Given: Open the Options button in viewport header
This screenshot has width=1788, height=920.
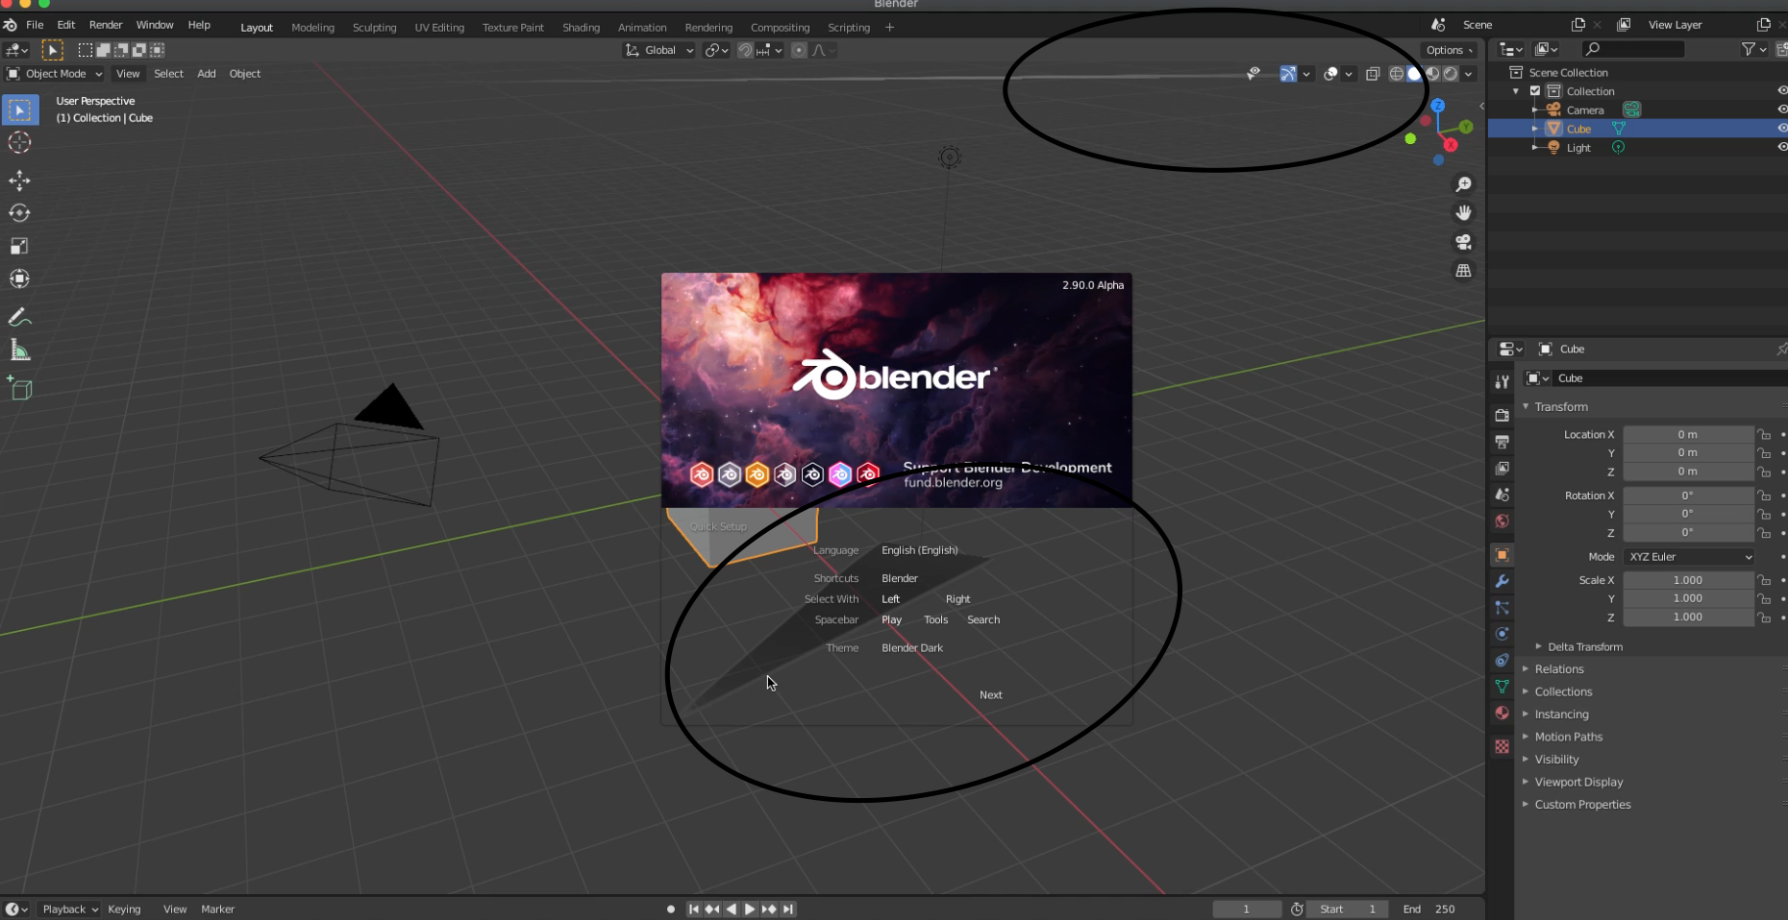Looking at the screenshot, I should [1449, 50].
